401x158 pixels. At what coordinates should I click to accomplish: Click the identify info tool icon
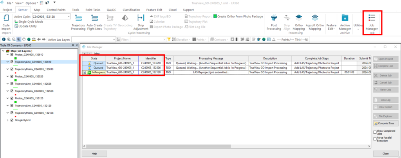[x=4, y=40]
